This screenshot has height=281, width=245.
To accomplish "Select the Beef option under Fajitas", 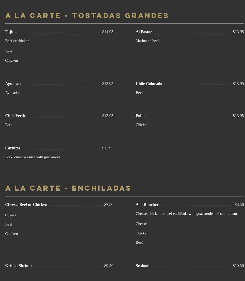I will (9, 51).
